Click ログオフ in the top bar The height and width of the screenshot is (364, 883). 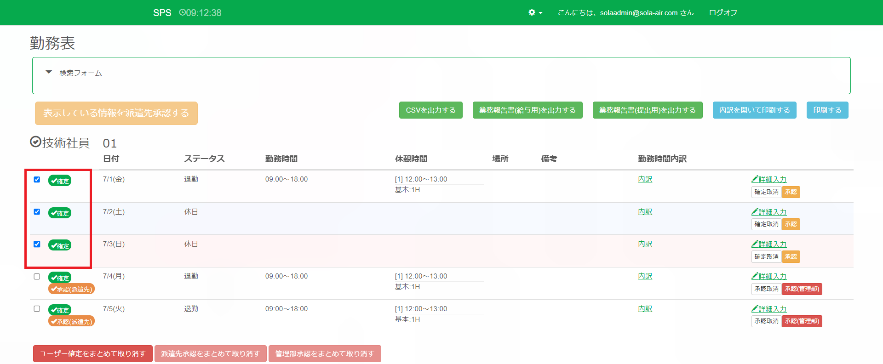pos(723,12)
